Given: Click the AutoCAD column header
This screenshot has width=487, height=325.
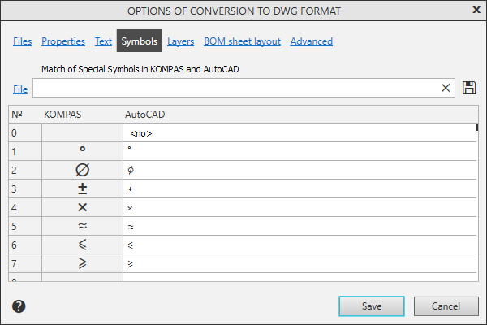Looking at the screenshot, I should coord(145,115).
